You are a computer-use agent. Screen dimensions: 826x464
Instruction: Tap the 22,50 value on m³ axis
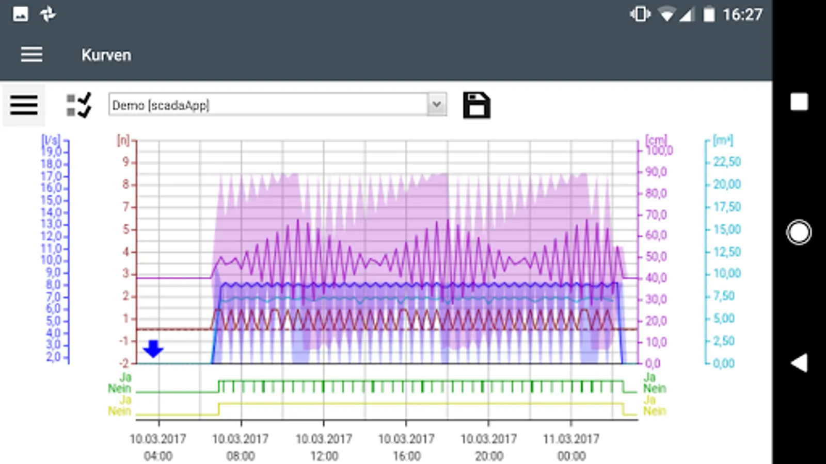pos(727,162)
